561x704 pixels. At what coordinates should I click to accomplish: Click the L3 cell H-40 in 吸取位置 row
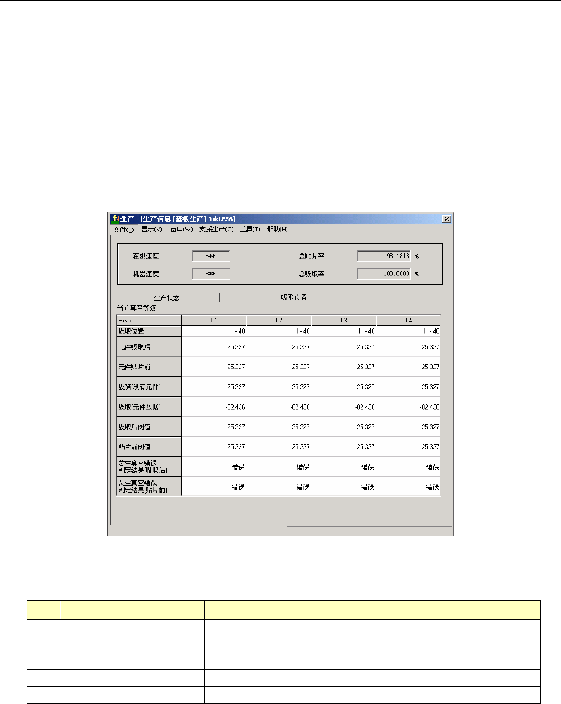[x=343, y=331]
